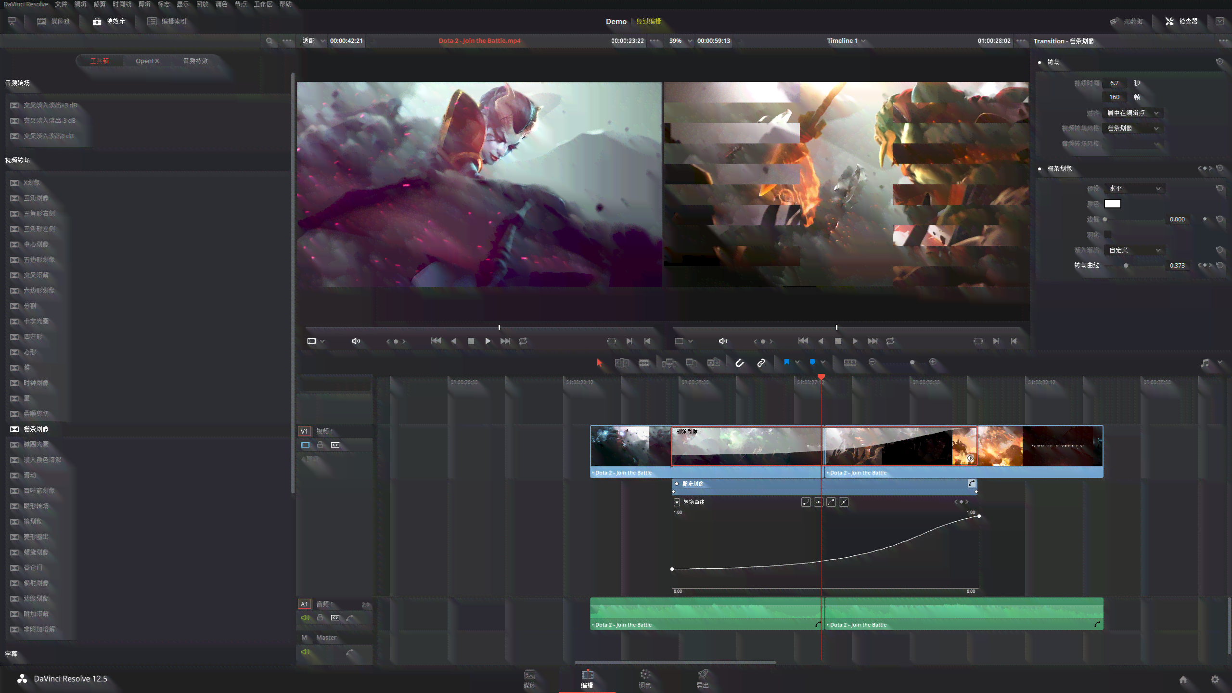Toggle A1 track auto select button
1232x693 pixels.
(x=335, y=618)
